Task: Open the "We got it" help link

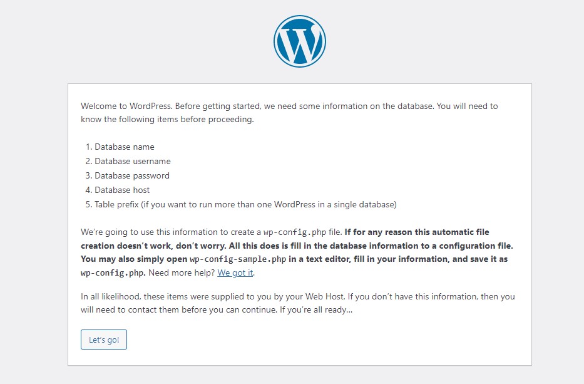Action: pos(235,273)
